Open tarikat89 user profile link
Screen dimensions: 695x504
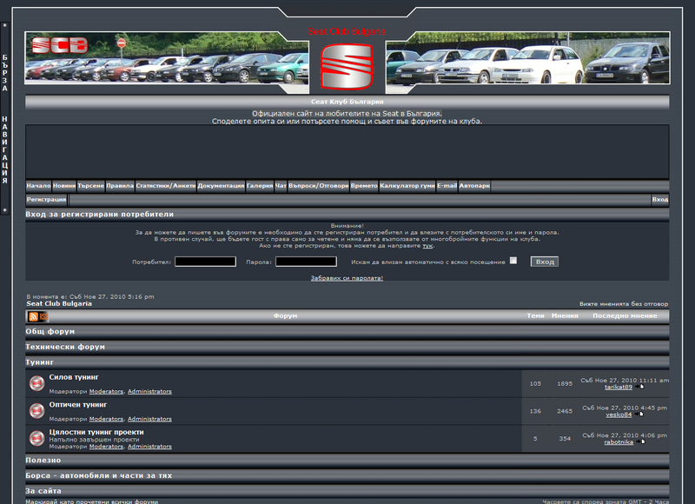[619, 387]
